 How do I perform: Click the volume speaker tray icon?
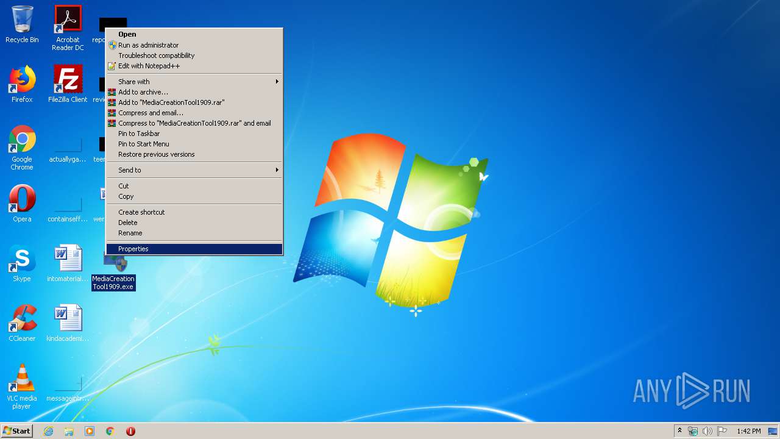coord(707,431)
